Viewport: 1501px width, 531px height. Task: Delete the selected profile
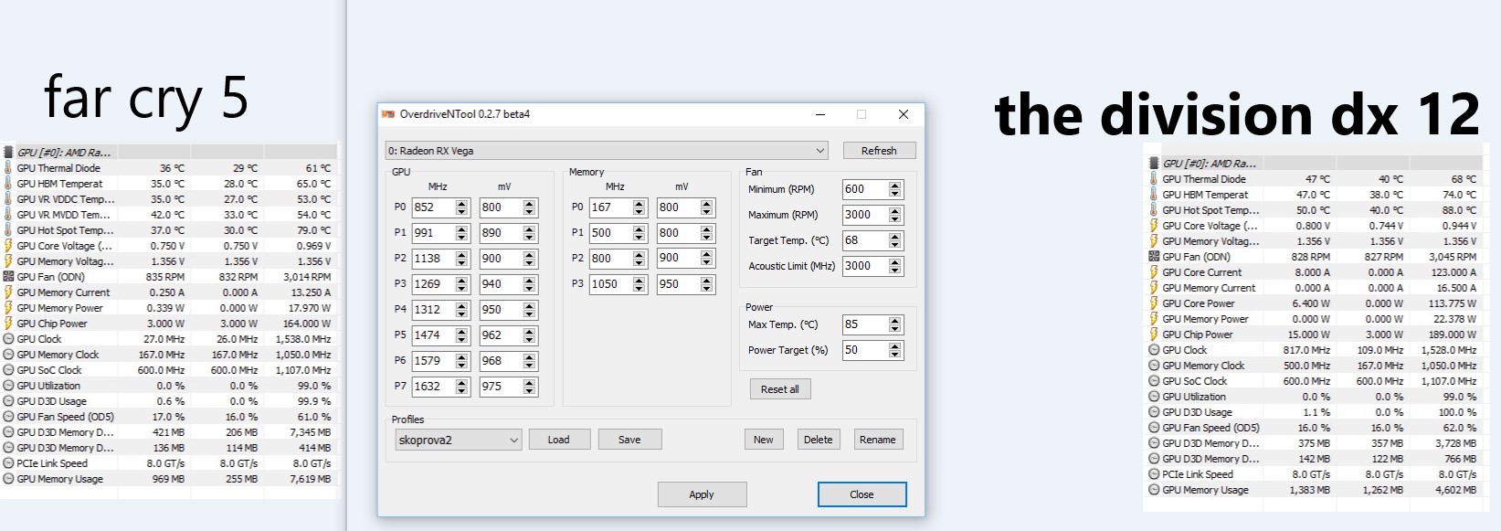tap(819, 440)
